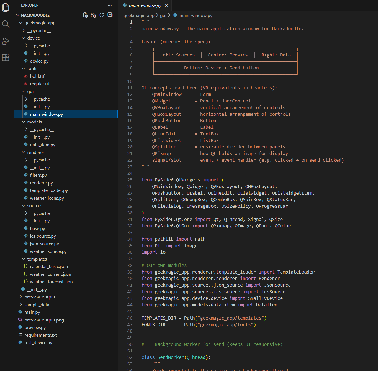Click geekmagic_app in the breadcrumb
The width and height of the screenshot is (378, 371).
pyautogui.click(x=139, y=16)
